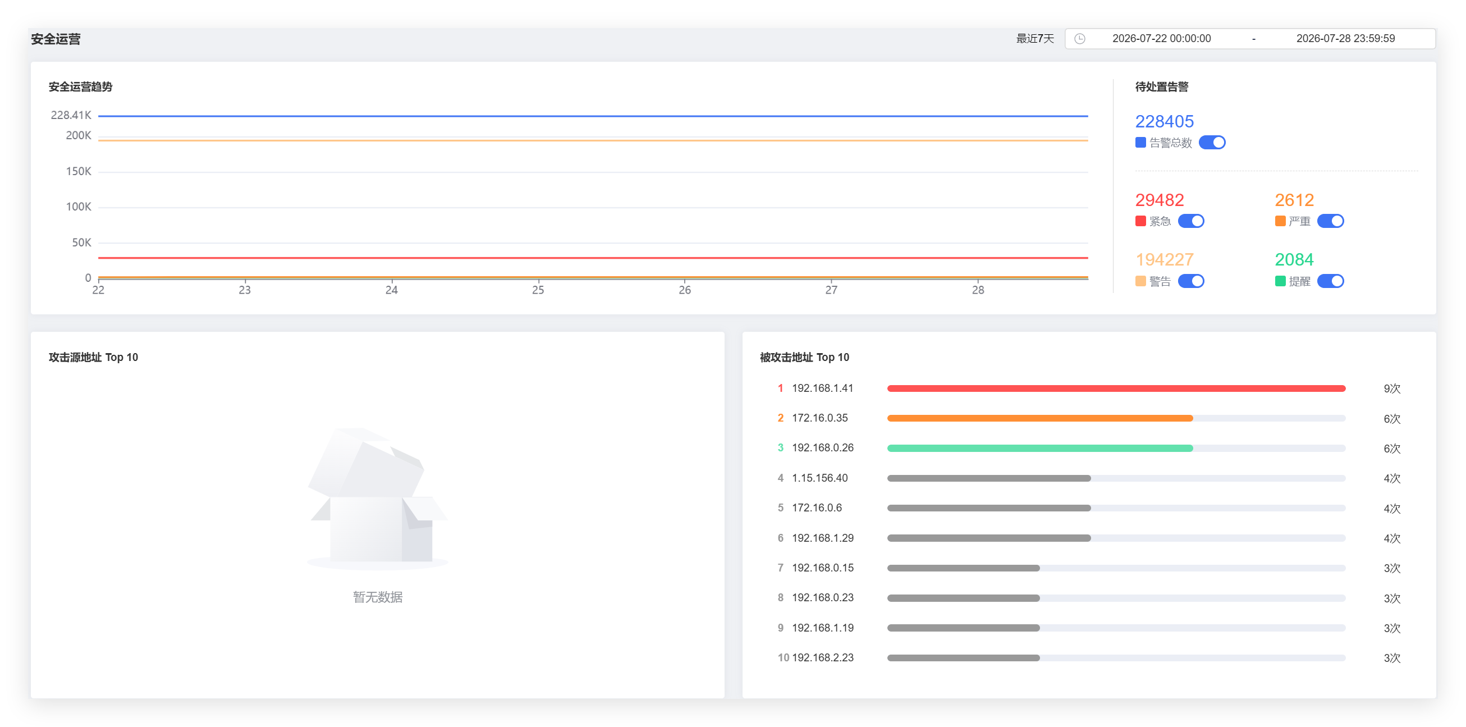
Task: Open attacked address 1.15.156.40 entry
Action: [x=819, y=478]
